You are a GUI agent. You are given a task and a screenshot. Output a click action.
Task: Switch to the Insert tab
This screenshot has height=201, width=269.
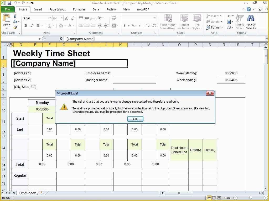tap(38, 10)
